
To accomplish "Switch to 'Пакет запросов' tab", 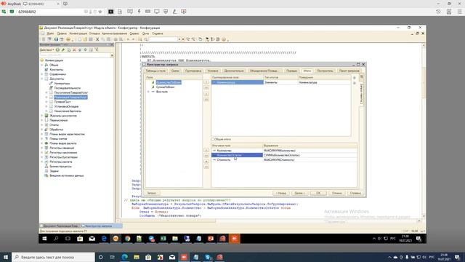I will (349, 71).
